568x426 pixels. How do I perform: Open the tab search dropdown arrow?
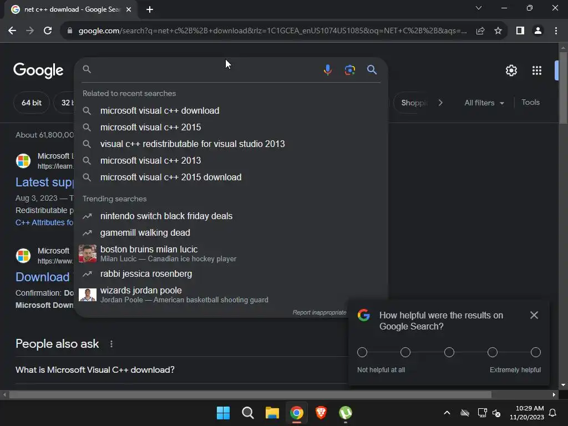coord(479,8)
